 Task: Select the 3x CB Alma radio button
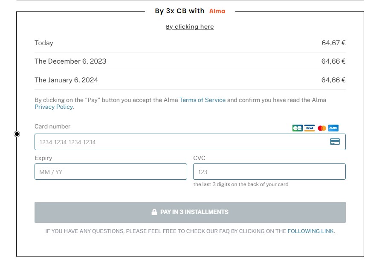click(17, 134)
